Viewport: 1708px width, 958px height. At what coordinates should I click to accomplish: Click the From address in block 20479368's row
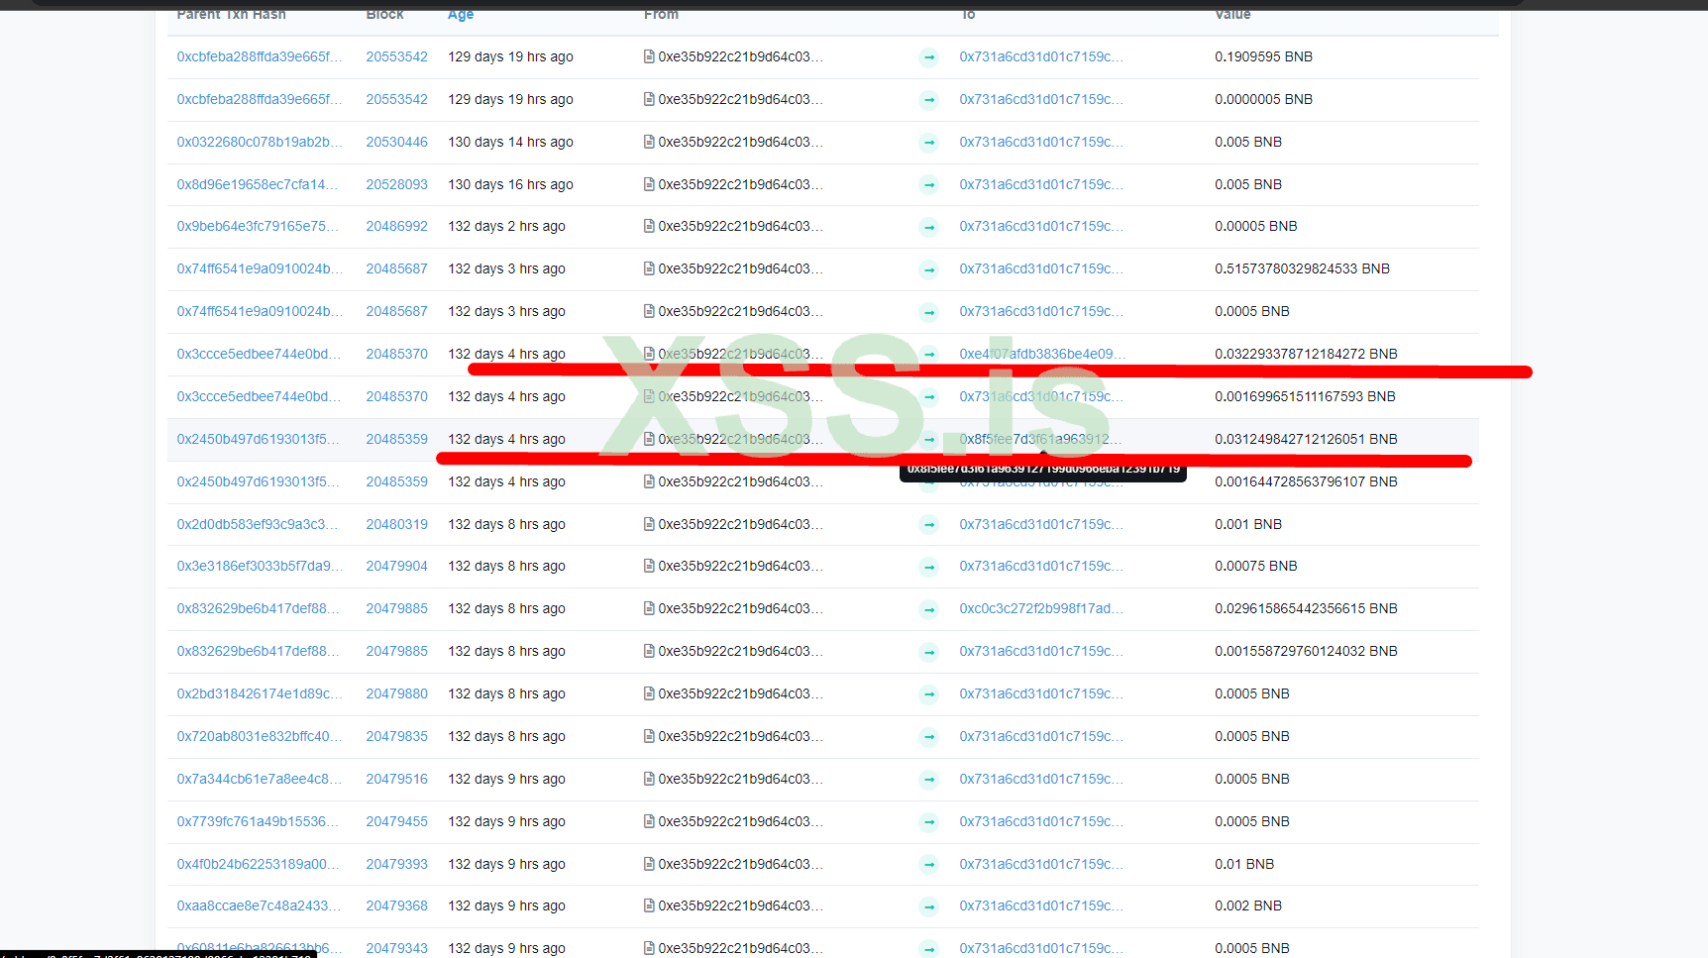click(x=740, y=905)
